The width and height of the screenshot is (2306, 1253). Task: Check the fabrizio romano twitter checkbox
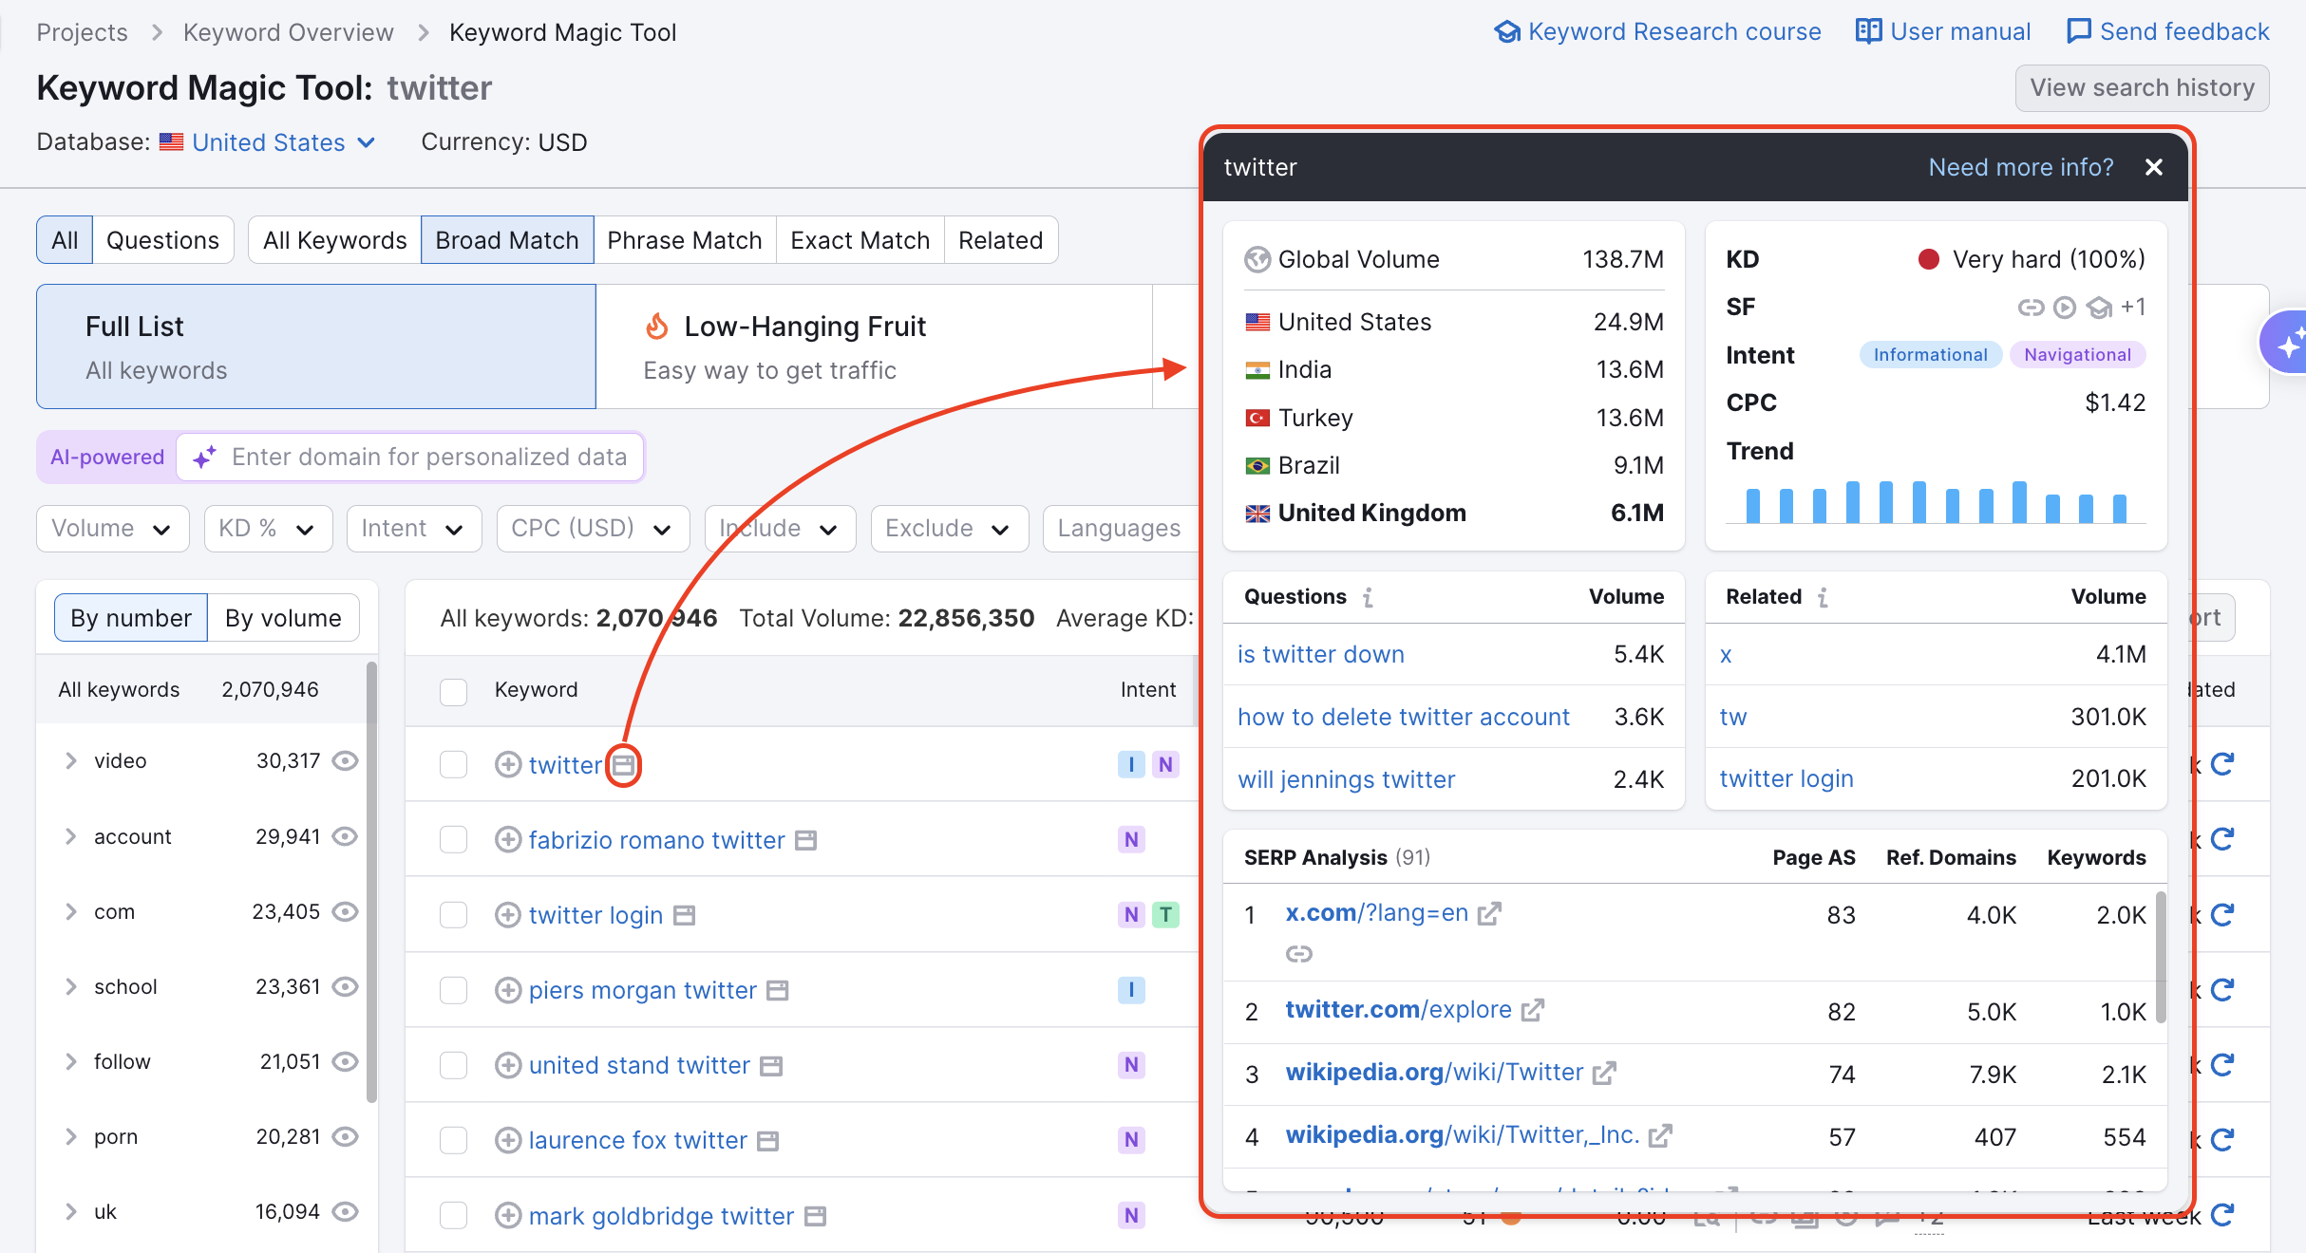[x=453, y=839]
